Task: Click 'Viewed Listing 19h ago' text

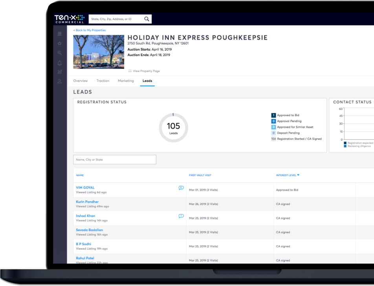Action: click(92, 249)
